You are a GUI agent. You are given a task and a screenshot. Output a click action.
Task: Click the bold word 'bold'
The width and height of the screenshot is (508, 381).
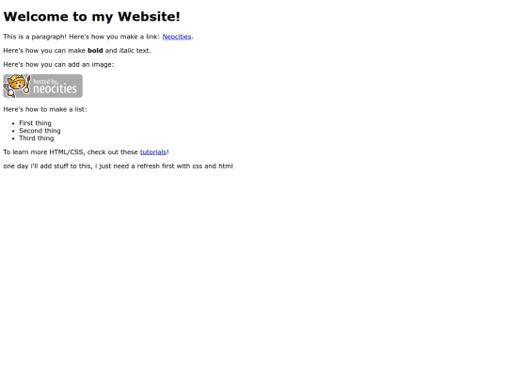pyautogui.click(x=95, y=51)
